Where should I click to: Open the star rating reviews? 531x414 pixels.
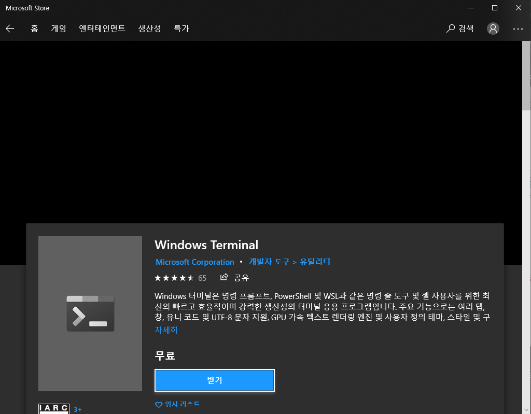(x=174, y=278)
